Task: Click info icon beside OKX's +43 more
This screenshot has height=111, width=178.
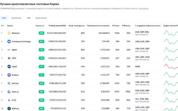Action: tap(148, 60)
